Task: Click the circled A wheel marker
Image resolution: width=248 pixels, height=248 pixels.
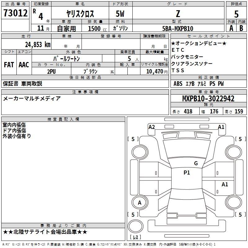Action: pyautogui.click(x=139, y=202)
